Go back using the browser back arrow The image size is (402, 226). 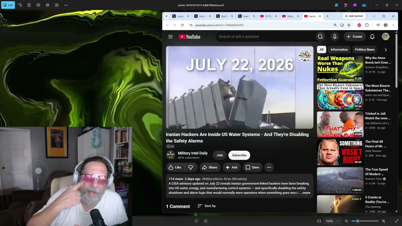[x=167, y=25]
